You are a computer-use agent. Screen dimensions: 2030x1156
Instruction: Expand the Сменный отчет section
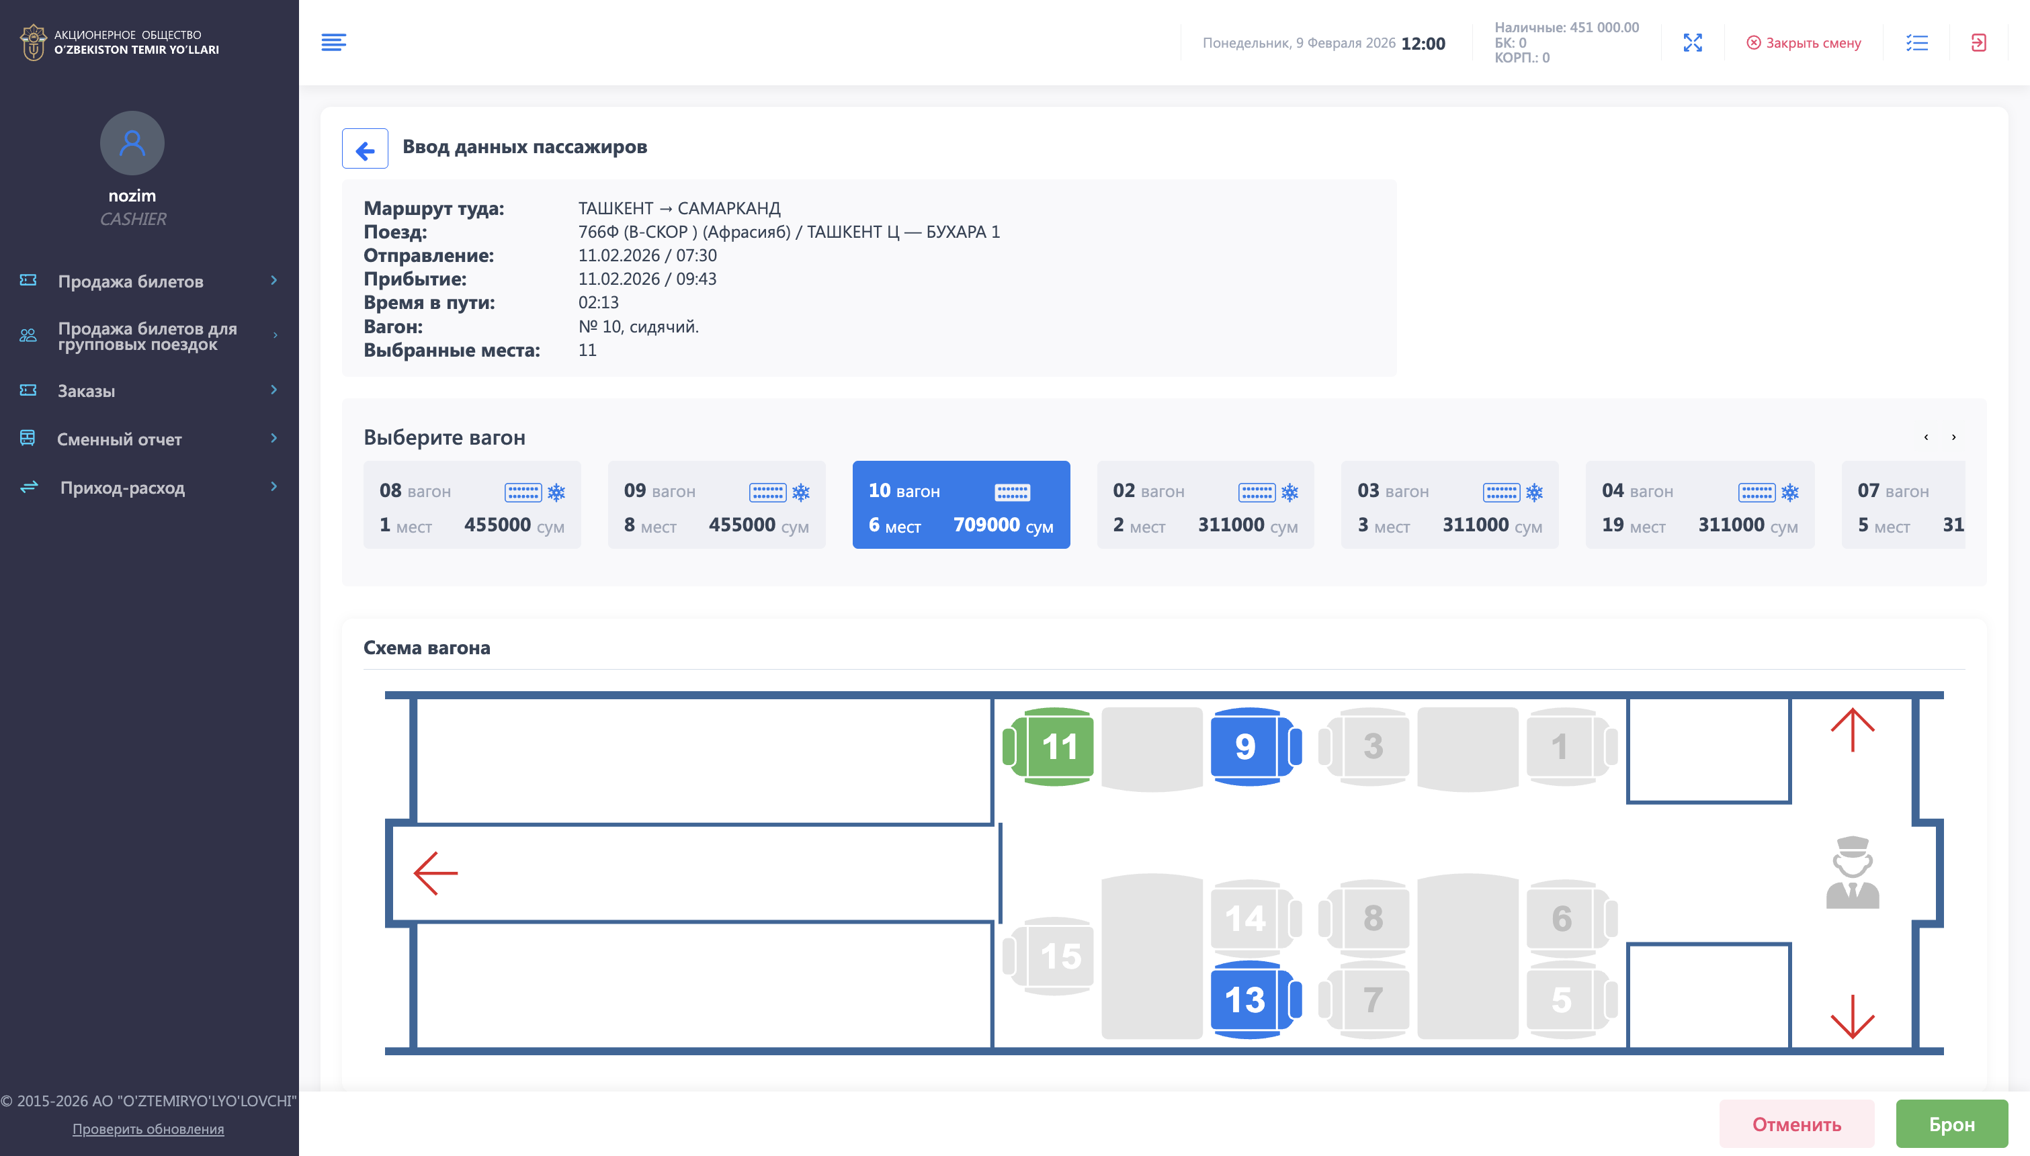click(x=119, y=439)
